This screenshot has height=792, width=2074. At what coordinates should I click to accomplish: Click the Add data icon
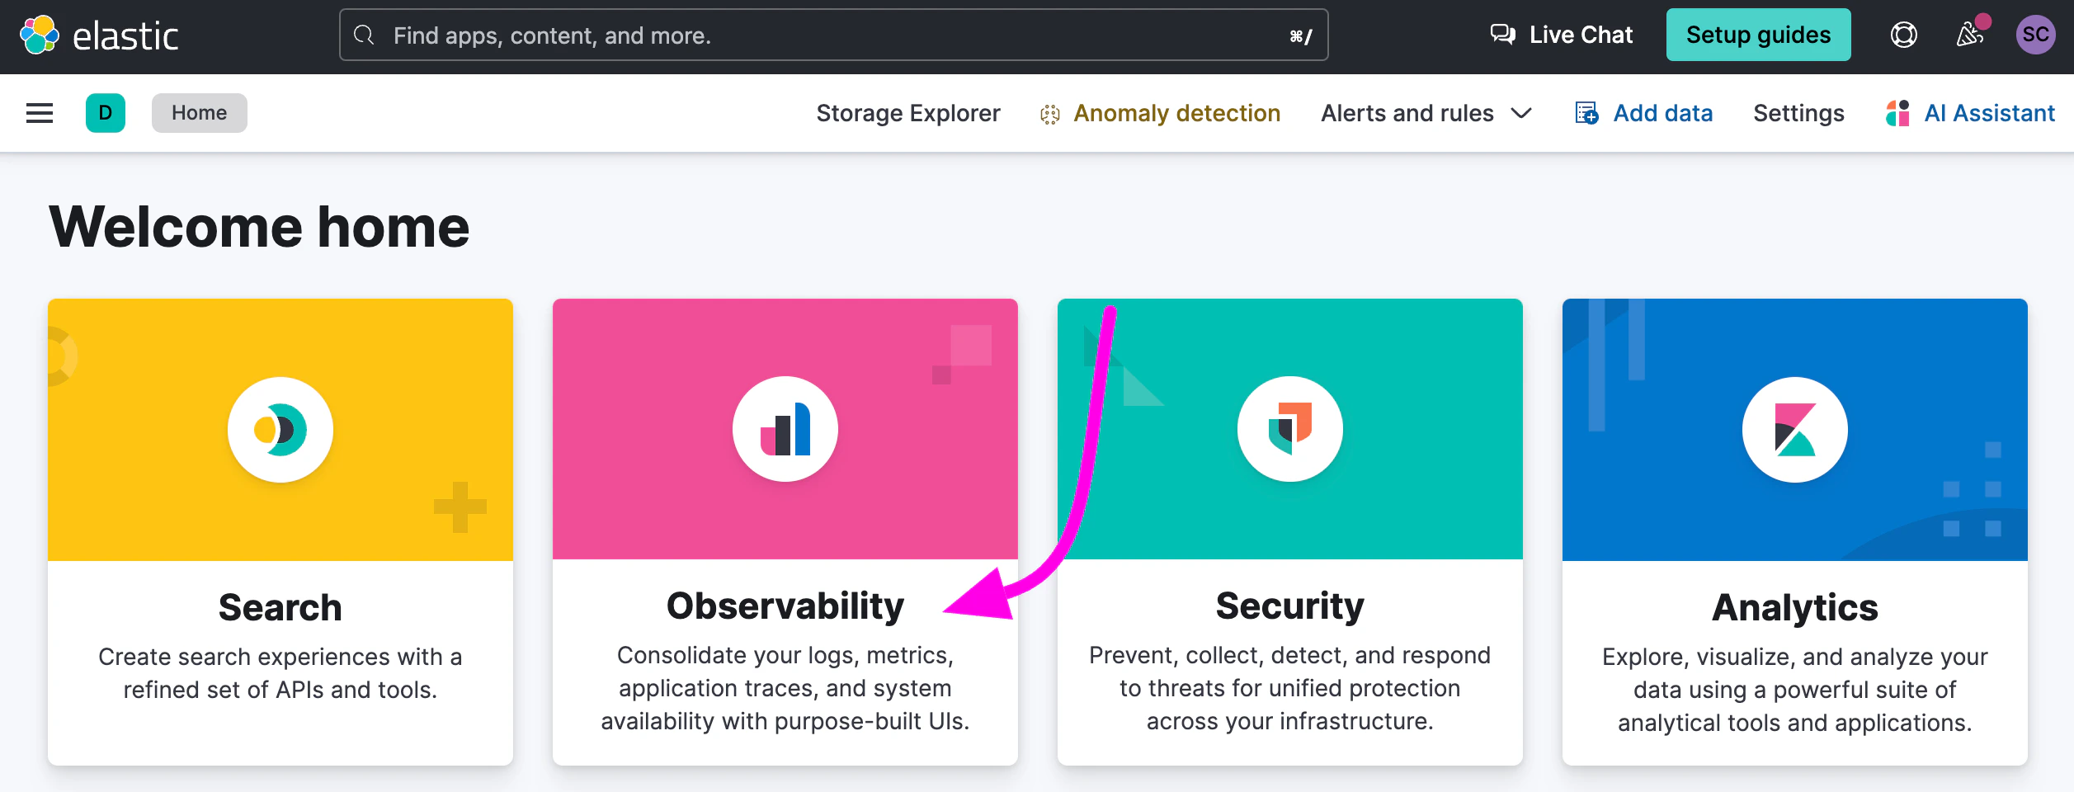tap(1585, 113)
